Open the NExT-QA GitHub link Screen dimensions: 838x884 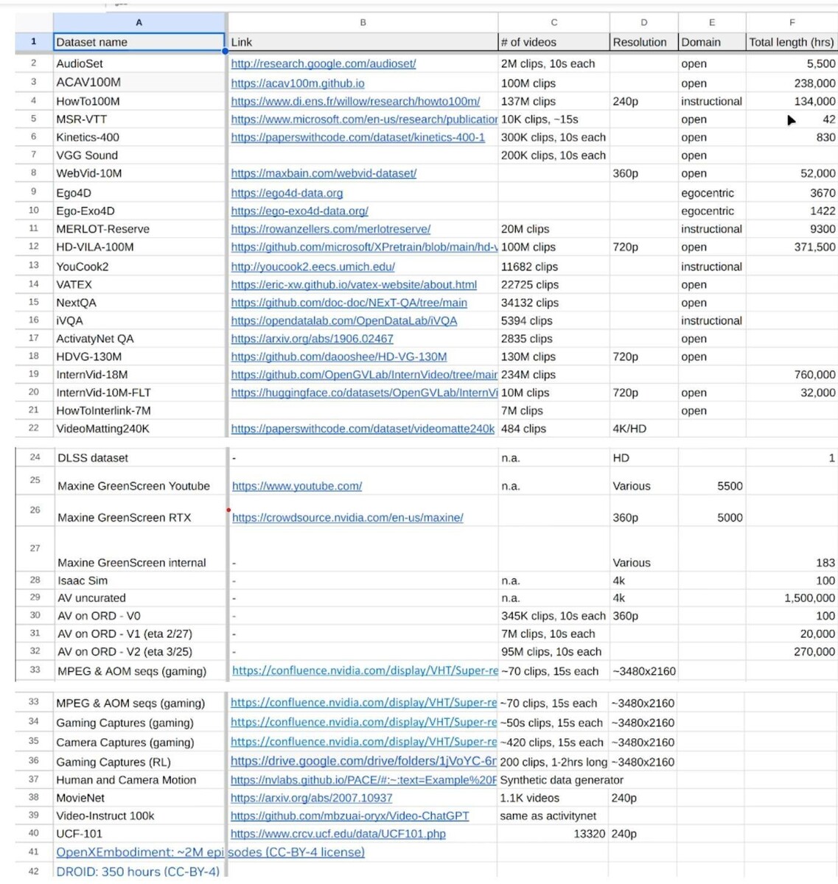[x=349, y=303]
